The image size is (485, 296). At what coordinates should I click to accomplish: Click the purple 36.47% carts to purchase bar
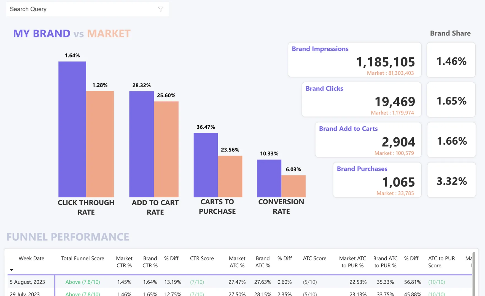coord(206,165)
